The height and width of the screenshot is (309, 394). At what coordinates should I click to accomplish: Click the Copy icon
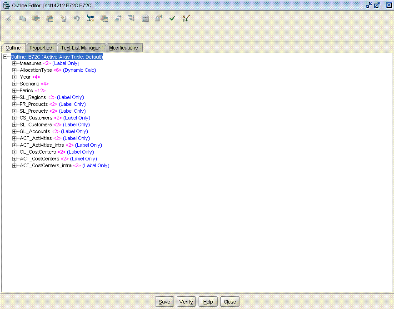pos(22,18)
